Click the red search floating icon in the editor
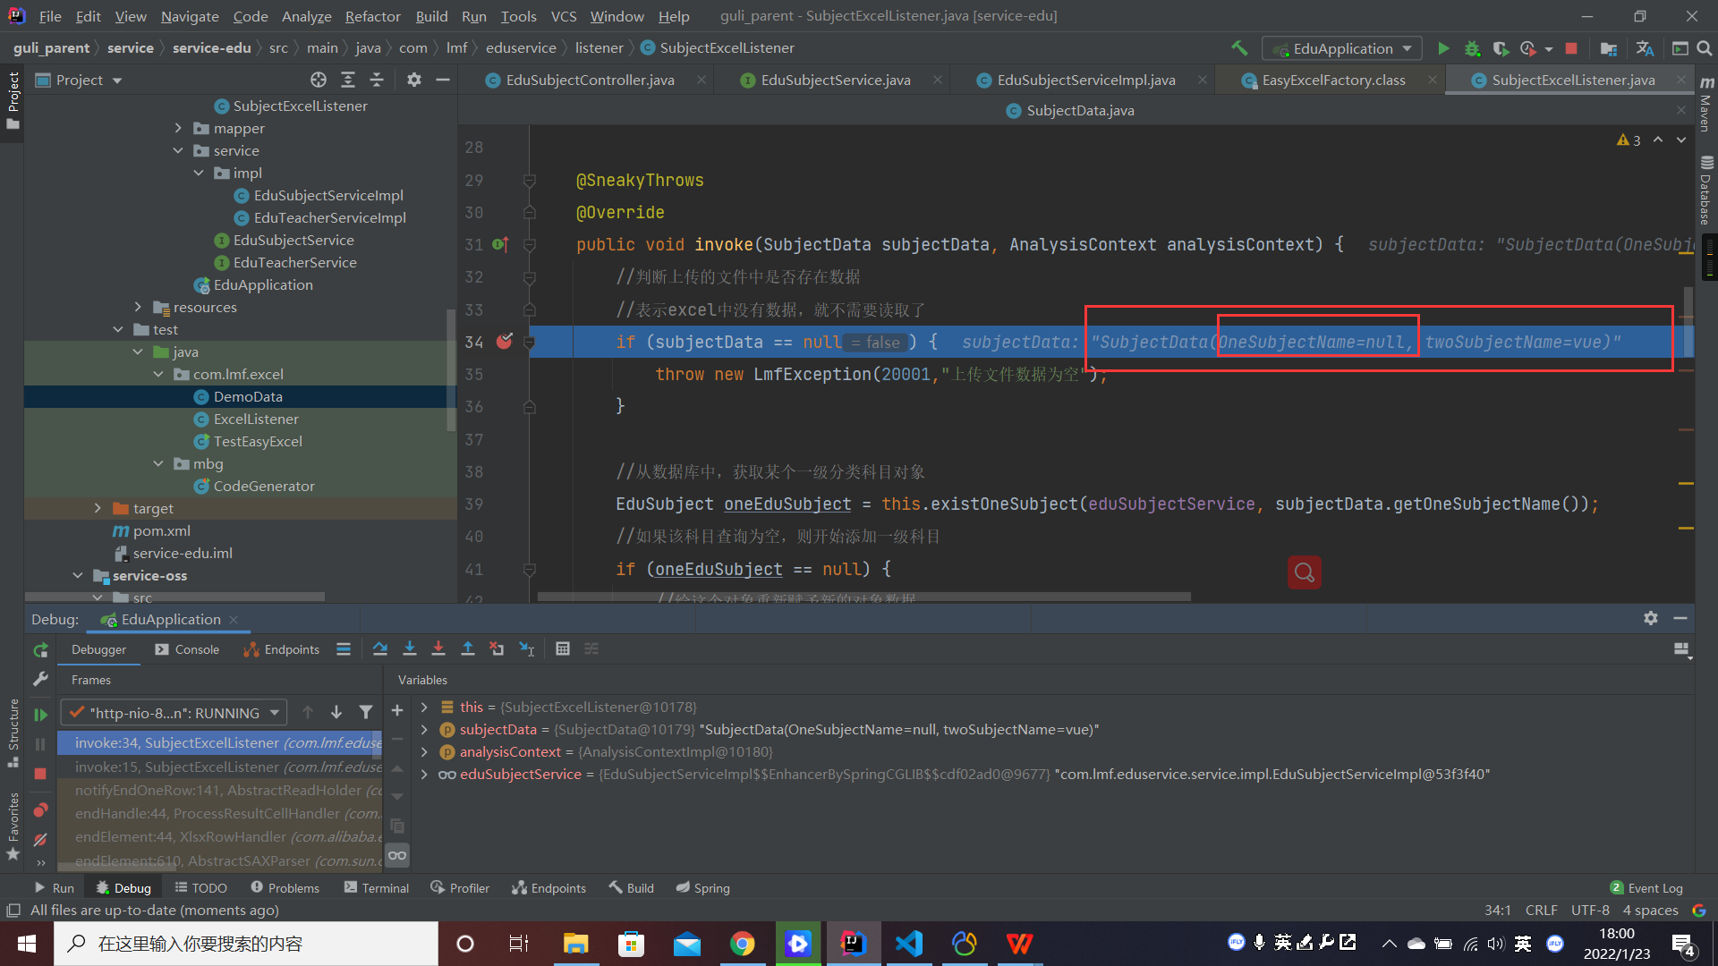Viewport: 1718px width, 966px height. pos(1305,572)
